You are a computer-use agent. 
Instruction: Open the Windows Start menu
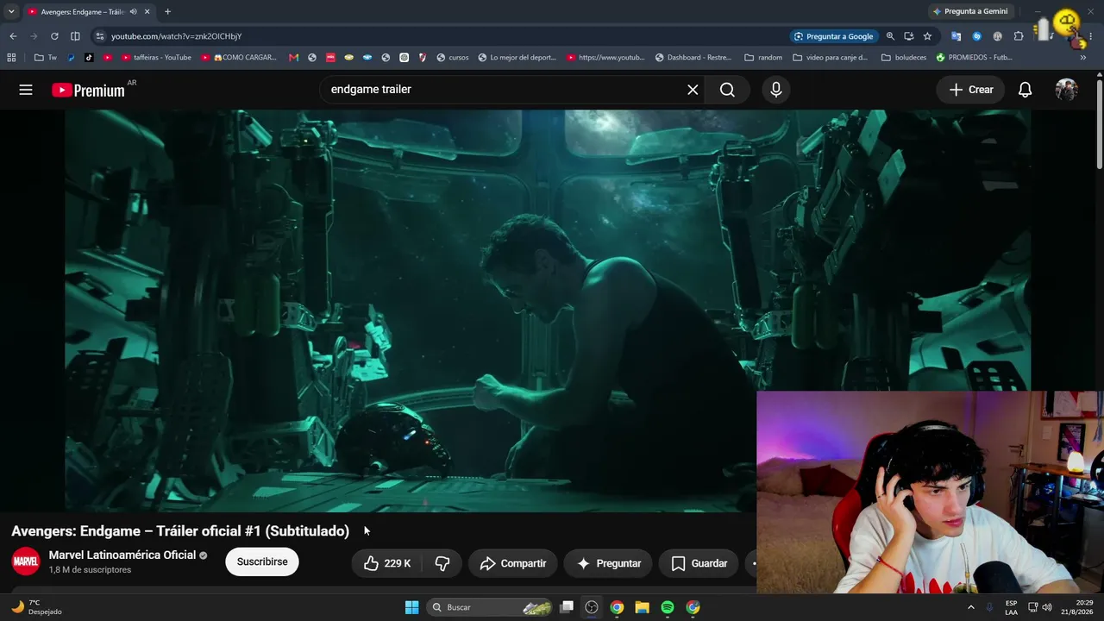click(x=411, y=607)
